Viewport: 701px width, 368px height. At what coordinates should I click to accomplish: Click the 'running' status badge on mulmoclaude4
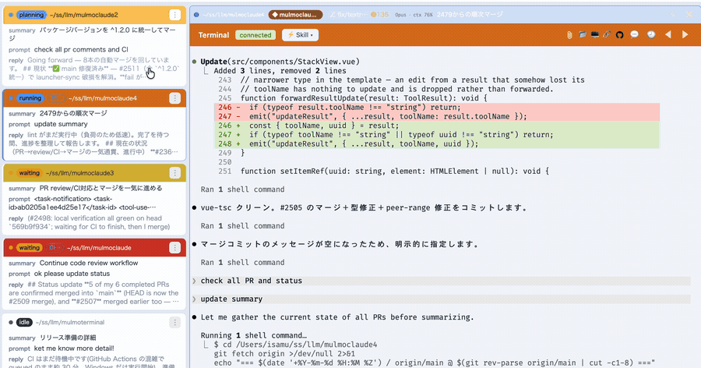click(30, 98)
